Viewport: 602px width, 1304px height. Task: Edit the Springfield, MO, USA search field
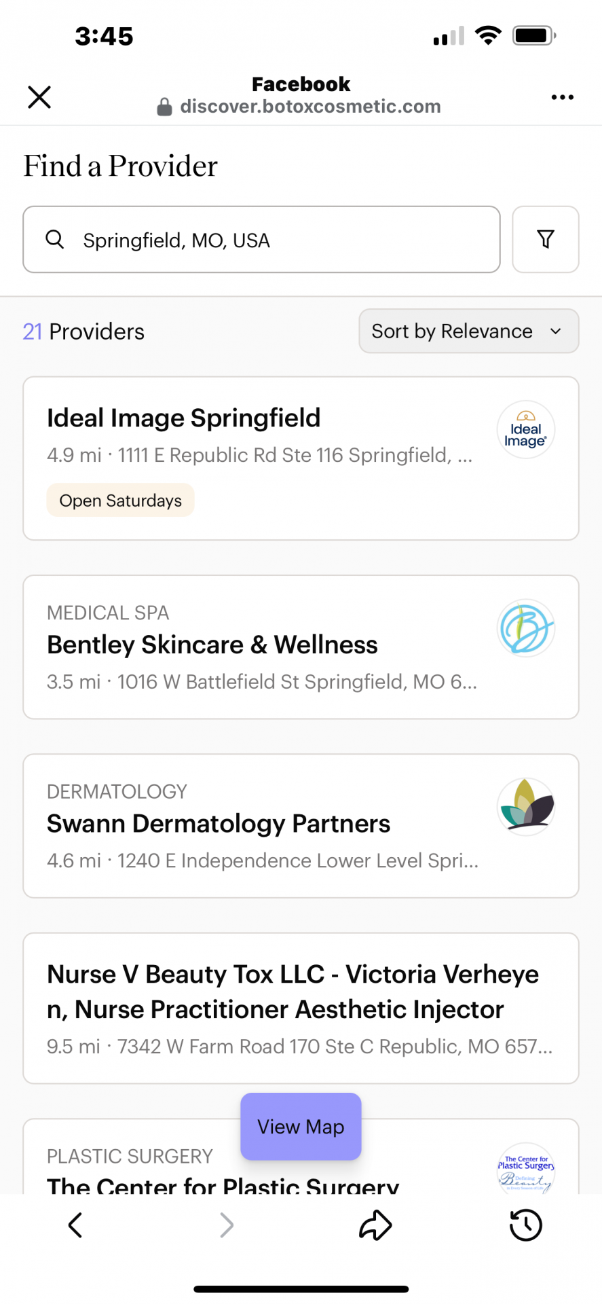pyautogui.click(x=271, y=240)
